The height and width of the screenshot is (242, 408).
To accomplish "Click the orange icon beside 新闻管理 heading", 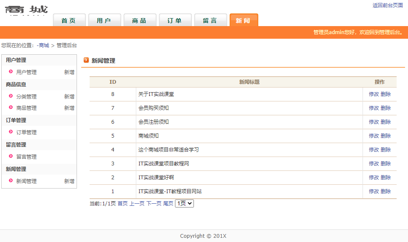I will pyautogui.click(x=86, y=60).
